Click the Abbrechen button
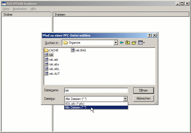 coord(144,98)
